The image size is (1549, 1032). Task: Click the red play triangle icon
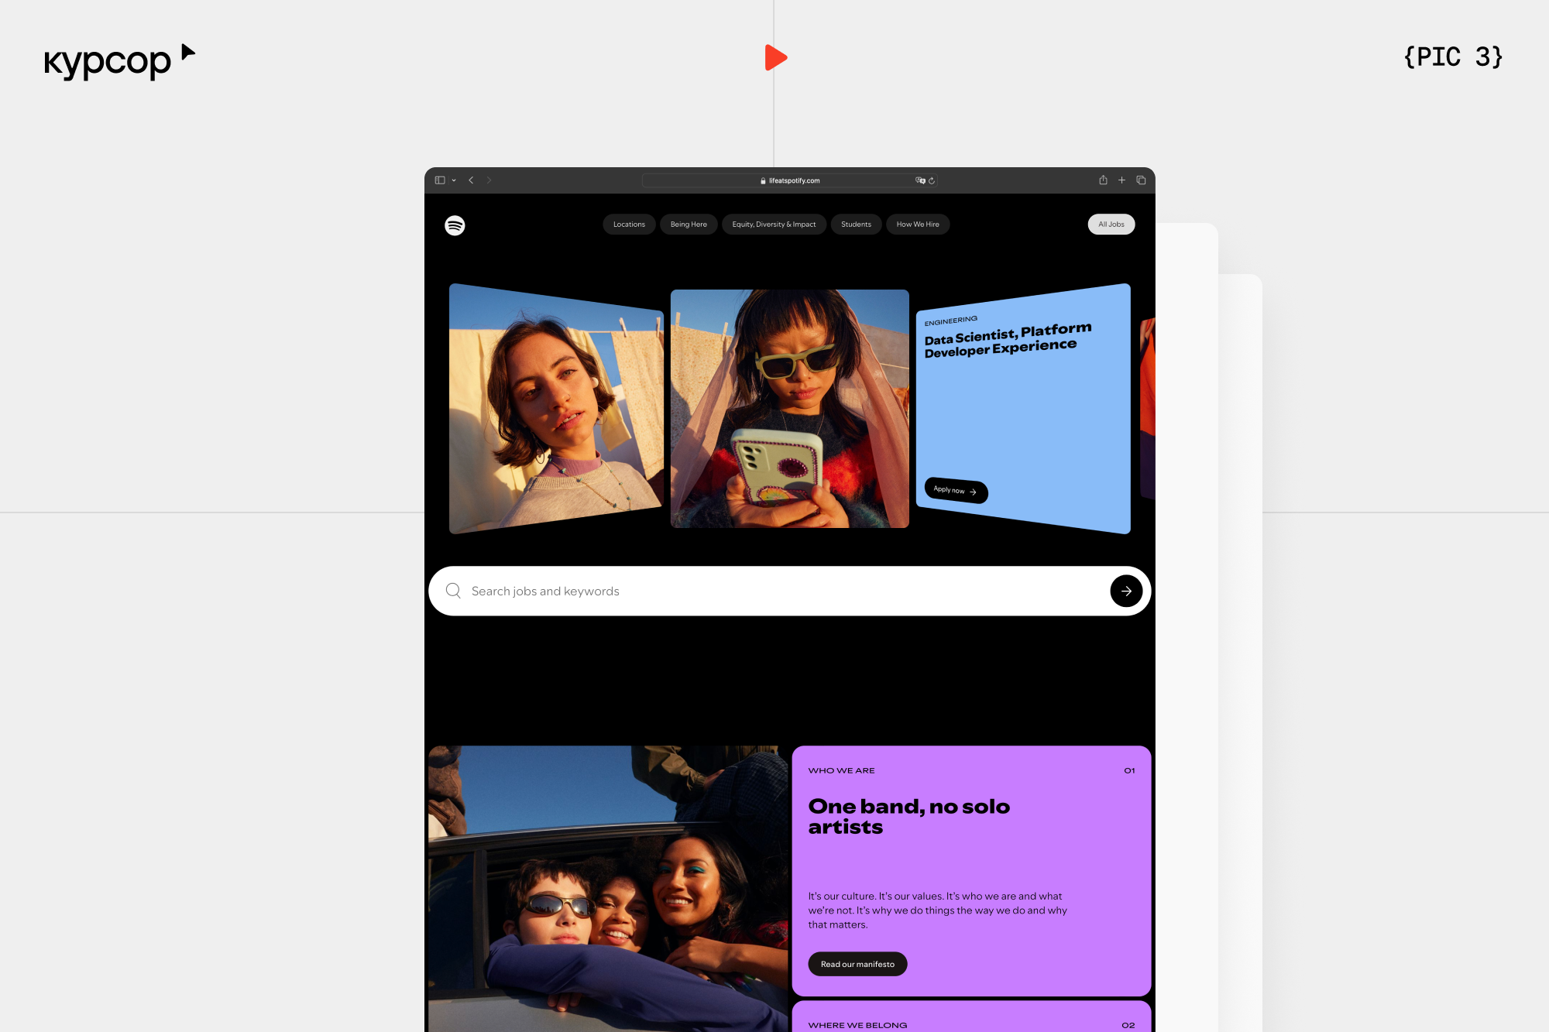[775, 58]
